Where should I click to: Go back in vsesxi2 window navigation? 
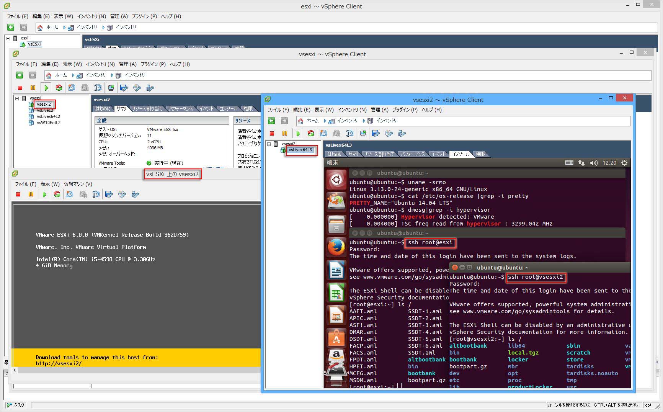[x=271, y=121]
